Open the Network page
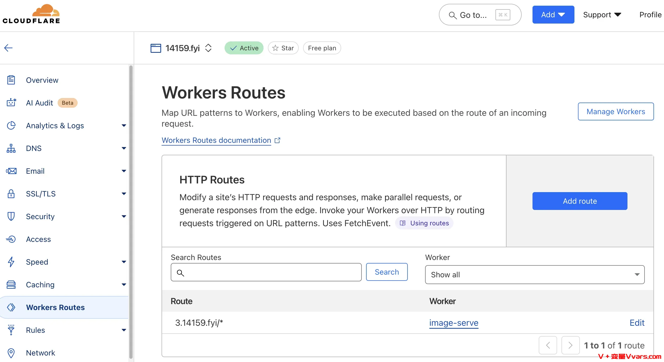 [41, 353]
